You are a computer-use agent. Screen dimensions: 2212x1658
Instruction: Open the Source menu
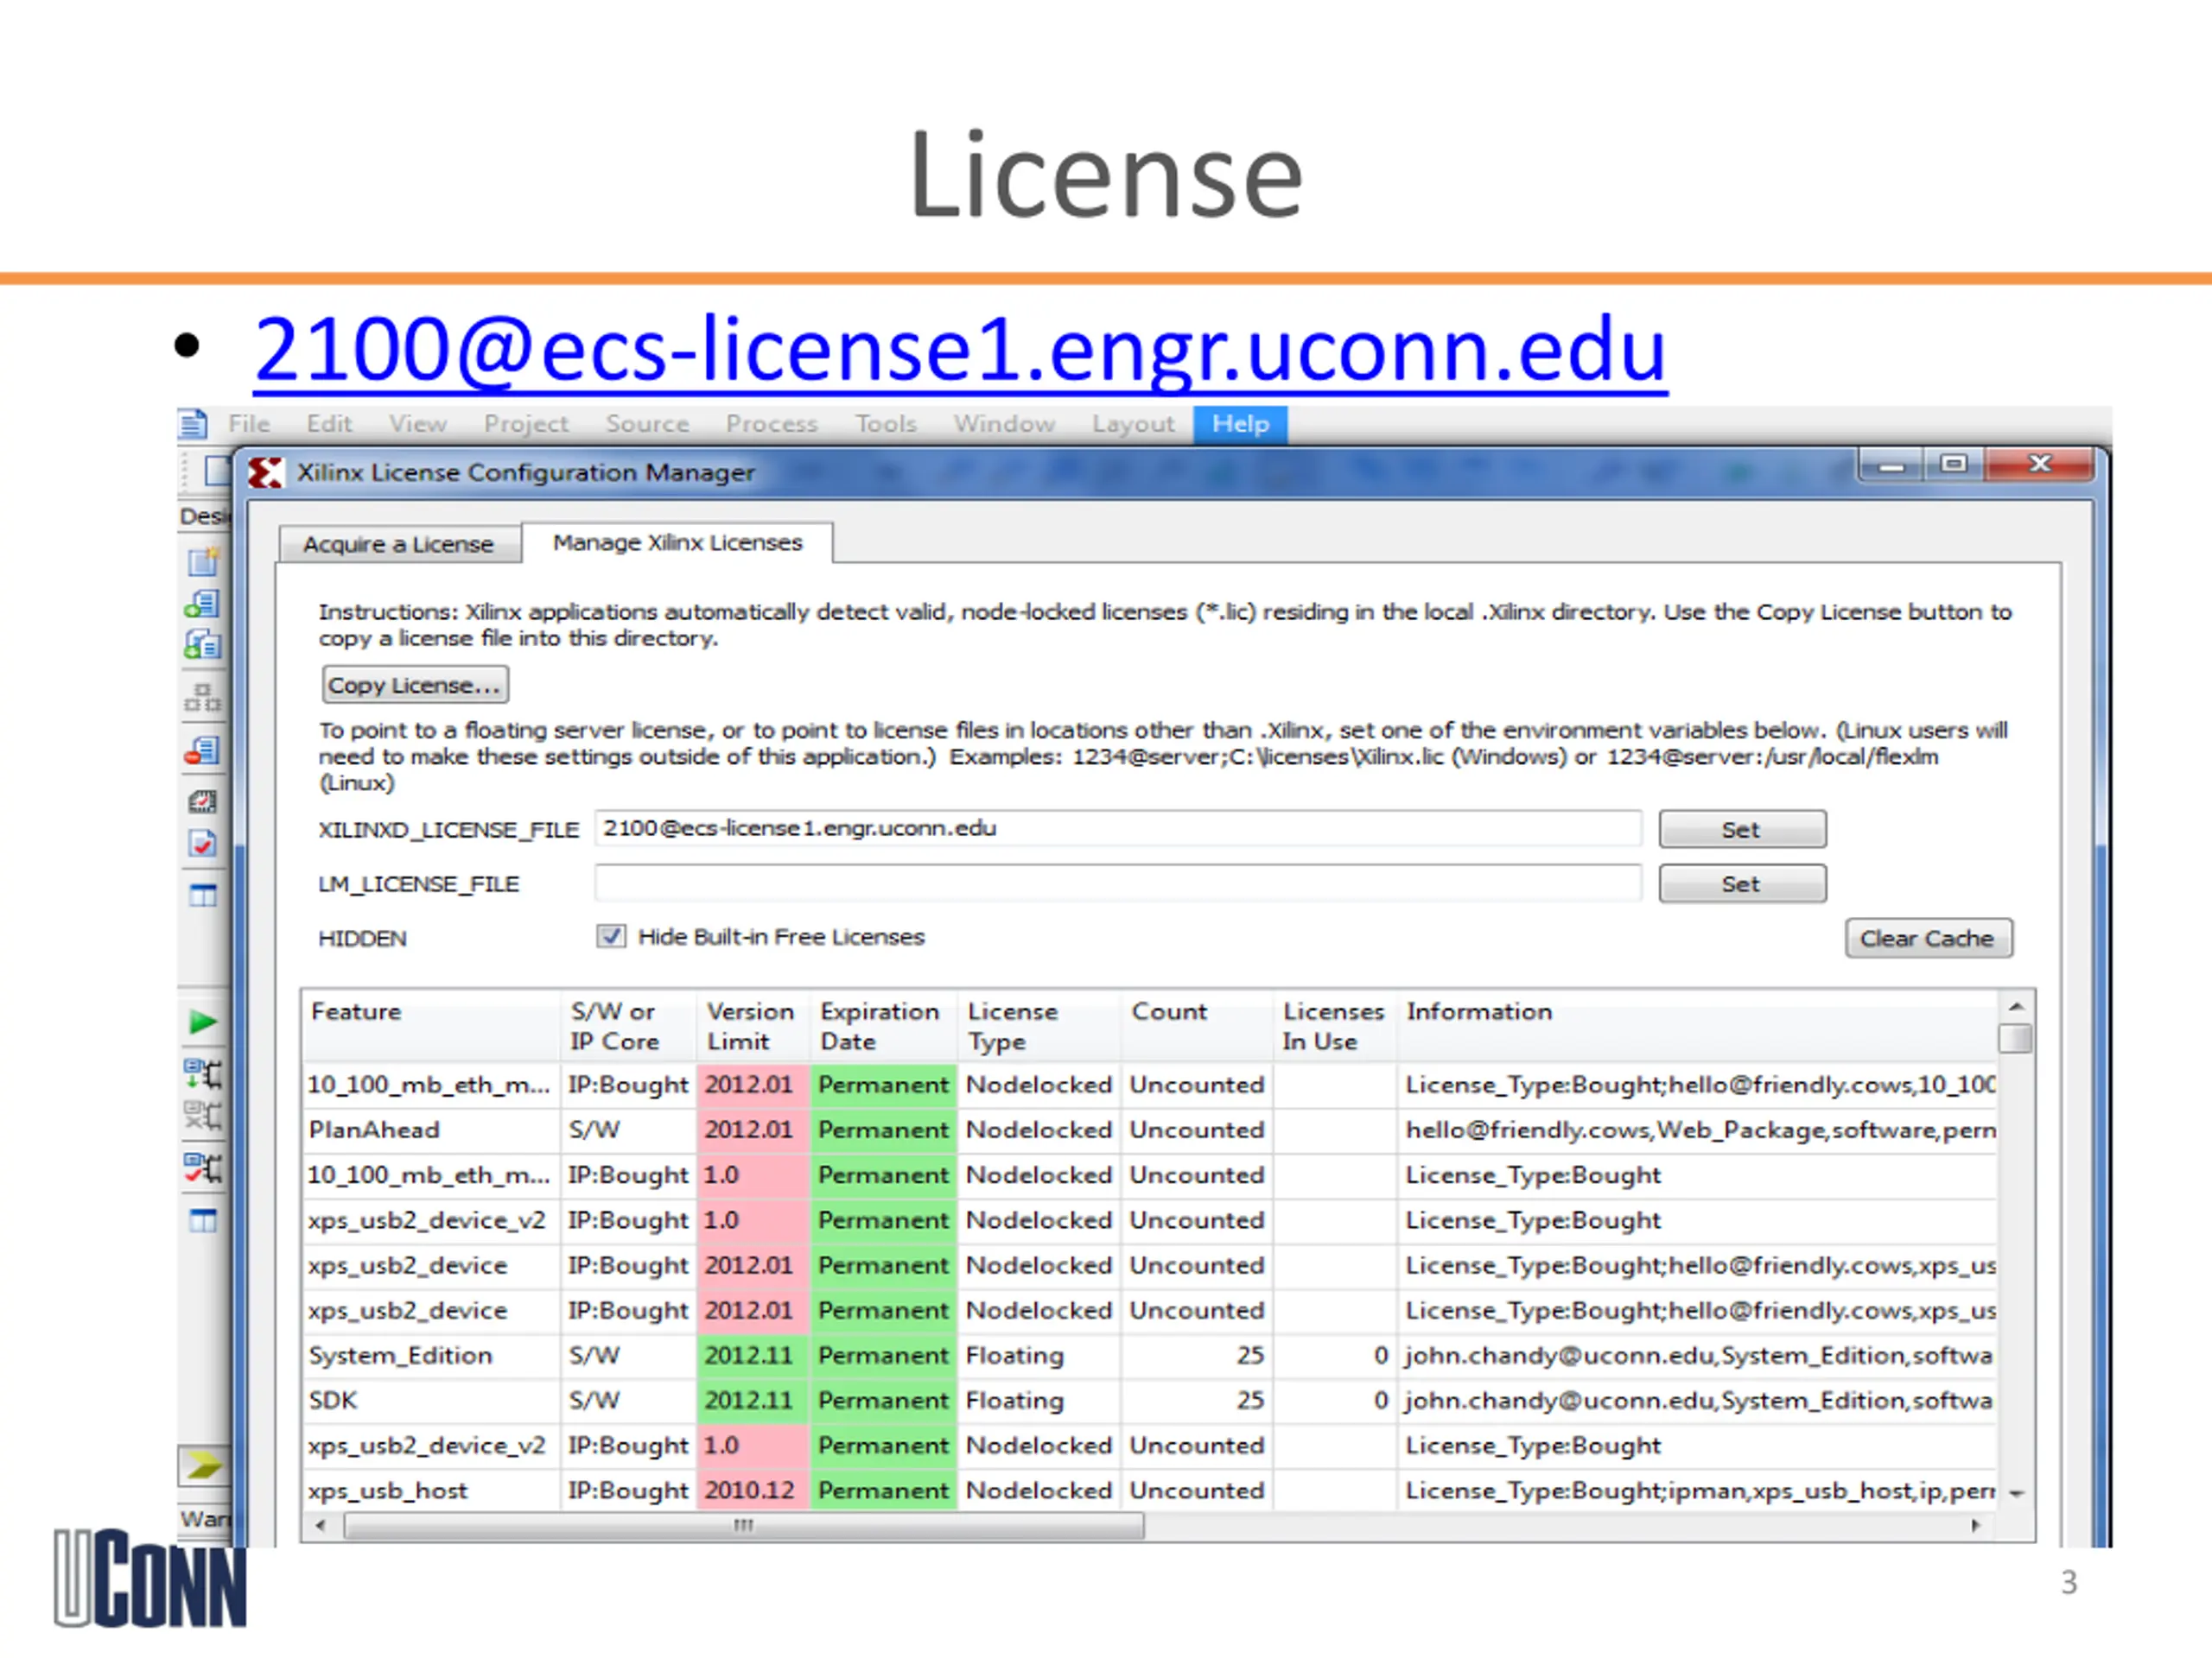point(647,424)
